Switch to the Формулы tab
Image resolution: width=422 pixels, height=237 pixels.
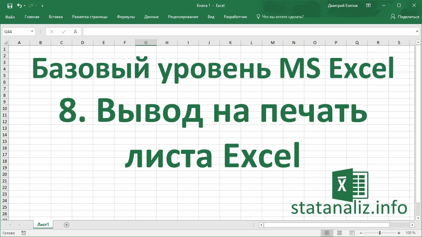click(x=126, y=17)
